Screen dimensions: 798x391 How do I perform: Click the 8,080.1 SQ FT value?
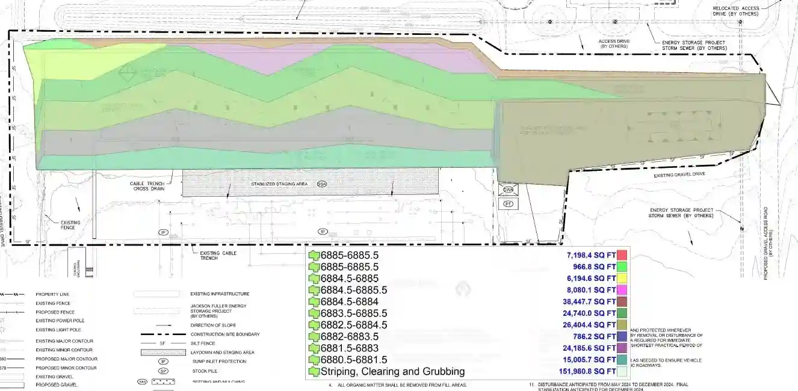(x=591, y=290)
